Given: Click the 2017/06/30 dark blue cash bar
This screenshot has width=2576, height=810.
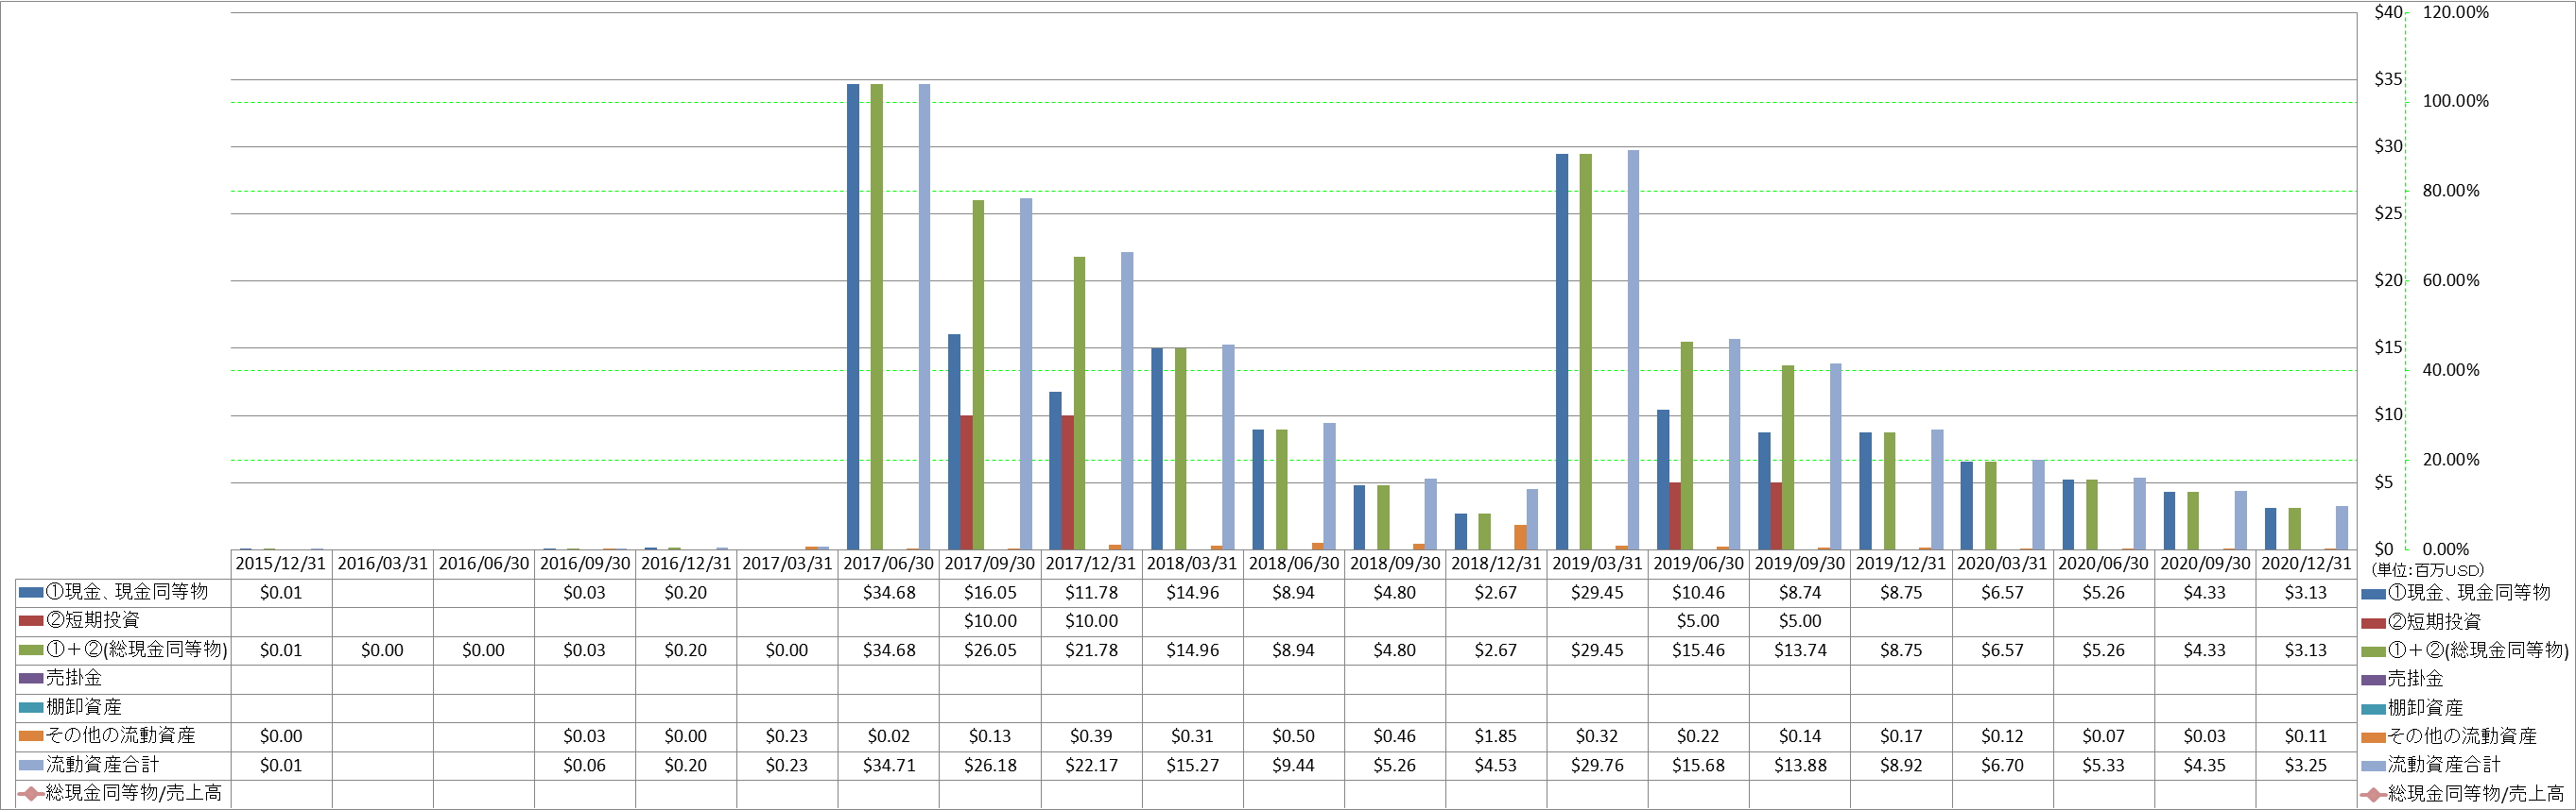Looking at the screenshot, I should pyautogui.click(x=853, y=316).
